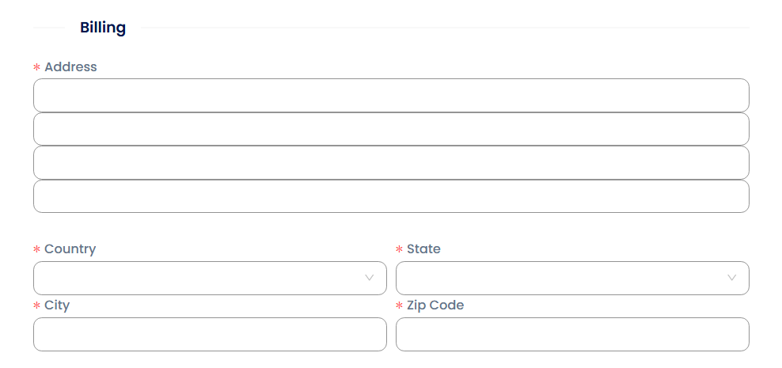Click the required asterisk beside Address
This screenshot has width=782, height=368.
[x=36, y=68]
